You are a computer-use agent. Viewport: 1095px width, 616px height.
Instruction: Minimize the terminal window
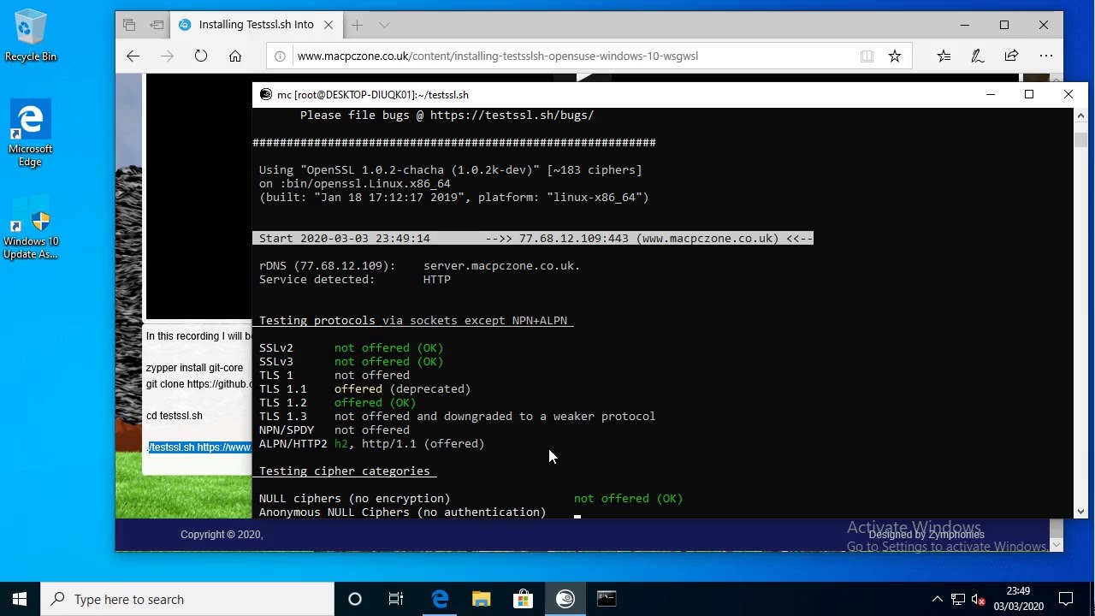(990, 95)
